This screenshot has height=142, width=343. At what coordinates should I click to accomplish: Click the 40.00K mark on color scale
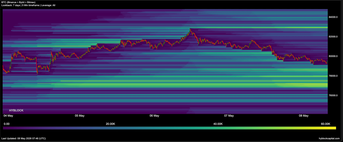(218, 124)
